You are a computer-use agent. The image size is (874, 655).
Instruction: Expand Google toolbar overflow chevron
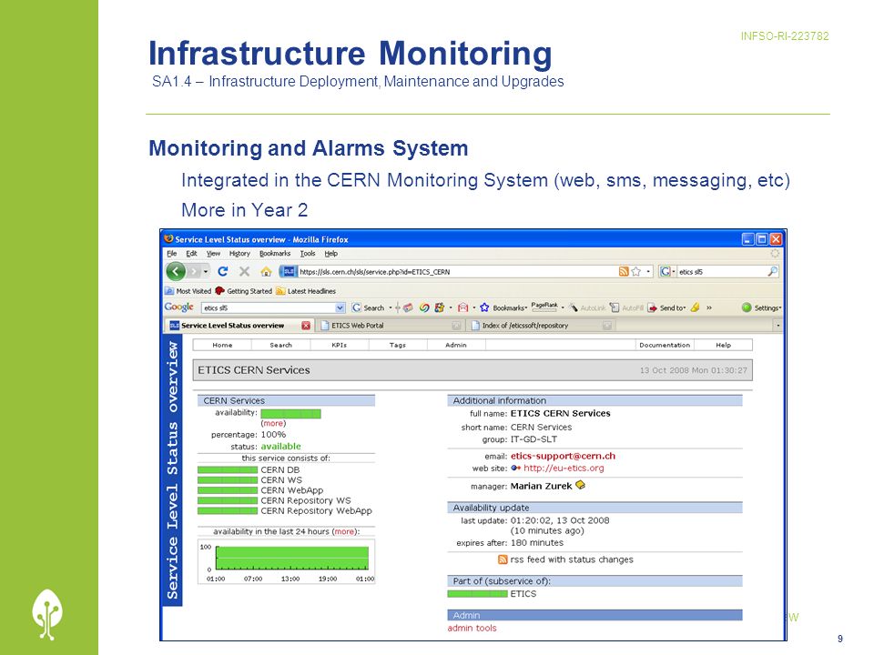pos(709,307)
